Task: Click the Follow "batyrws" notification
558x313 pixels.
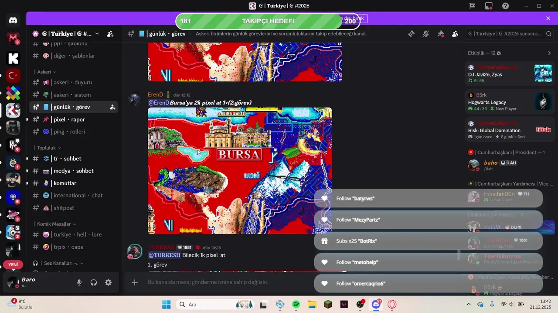Action: point(428,198)
